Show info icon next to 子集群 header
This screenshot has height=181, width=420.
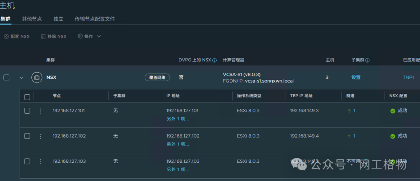(x=367, y=60)
